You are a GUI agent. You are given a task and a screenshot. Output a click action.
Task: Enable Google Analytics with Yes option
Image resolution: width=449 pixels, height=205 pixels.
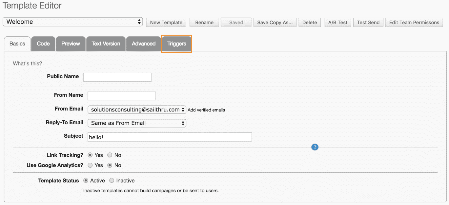(x=90, y=165)
